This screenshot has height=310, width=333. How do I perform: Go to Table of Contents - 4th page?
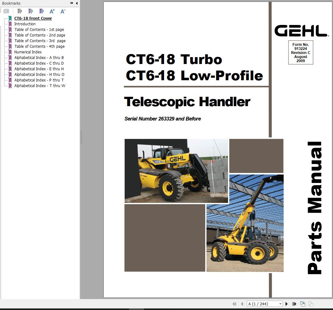[39, 46]
